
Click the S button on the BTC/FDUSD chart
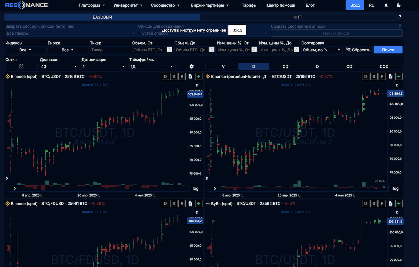tap(174, 203)
